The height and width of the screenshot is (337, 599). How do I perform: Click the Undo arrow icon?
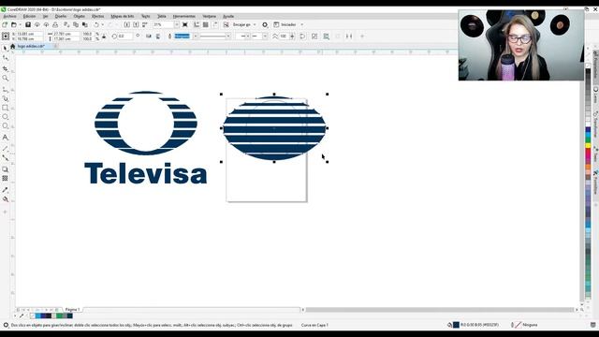[x=96, y=25]
